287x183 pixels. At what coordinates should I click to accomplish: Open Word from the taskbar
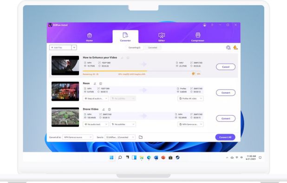click(156, 157)
